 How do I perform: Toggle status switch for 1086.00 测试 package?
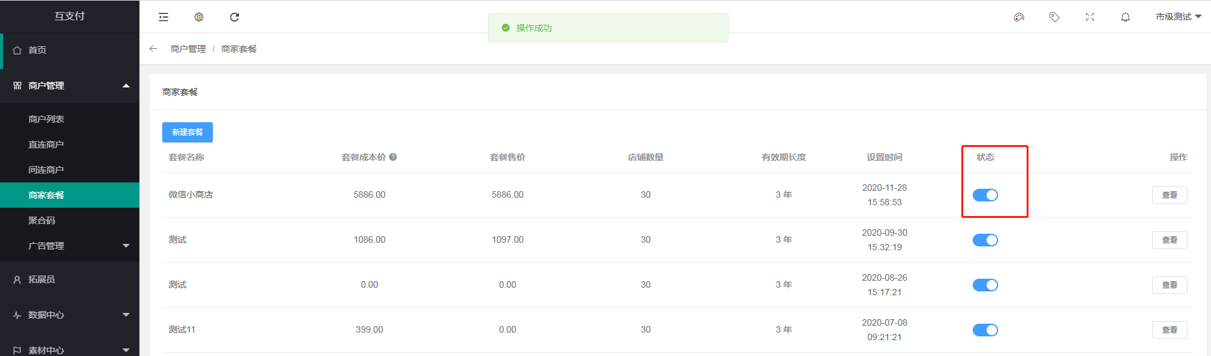[x=985, y=240]
